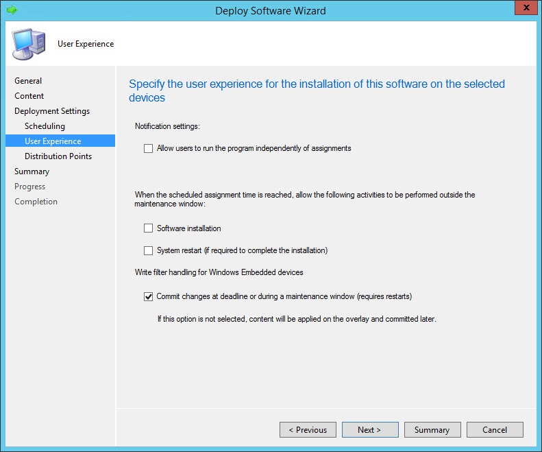This screenshot has width=542, height=452.
Task: Select User Experience in the sidebar
Action: click(53, 141)
